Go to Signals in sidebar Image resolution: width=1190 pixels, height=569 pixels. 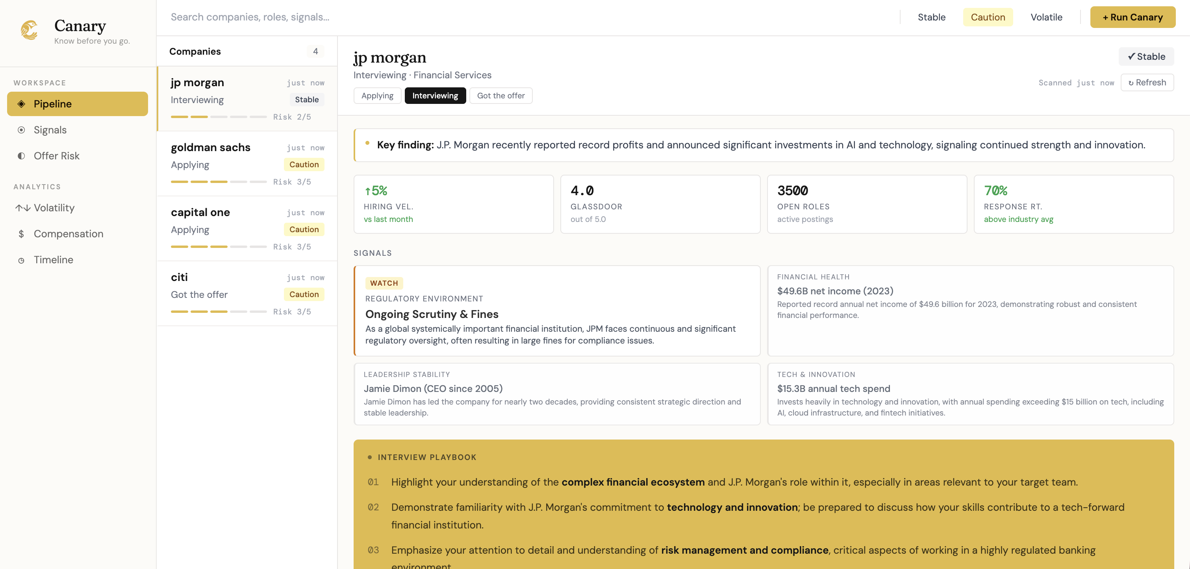click(78, 130)
